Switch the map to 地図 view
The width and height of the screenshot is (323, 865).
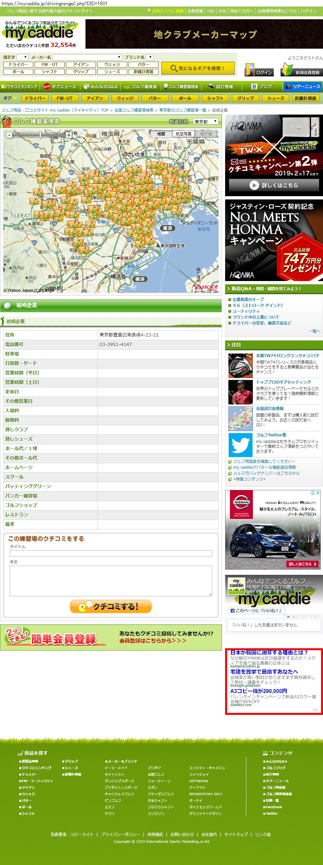tap(161, 134)
